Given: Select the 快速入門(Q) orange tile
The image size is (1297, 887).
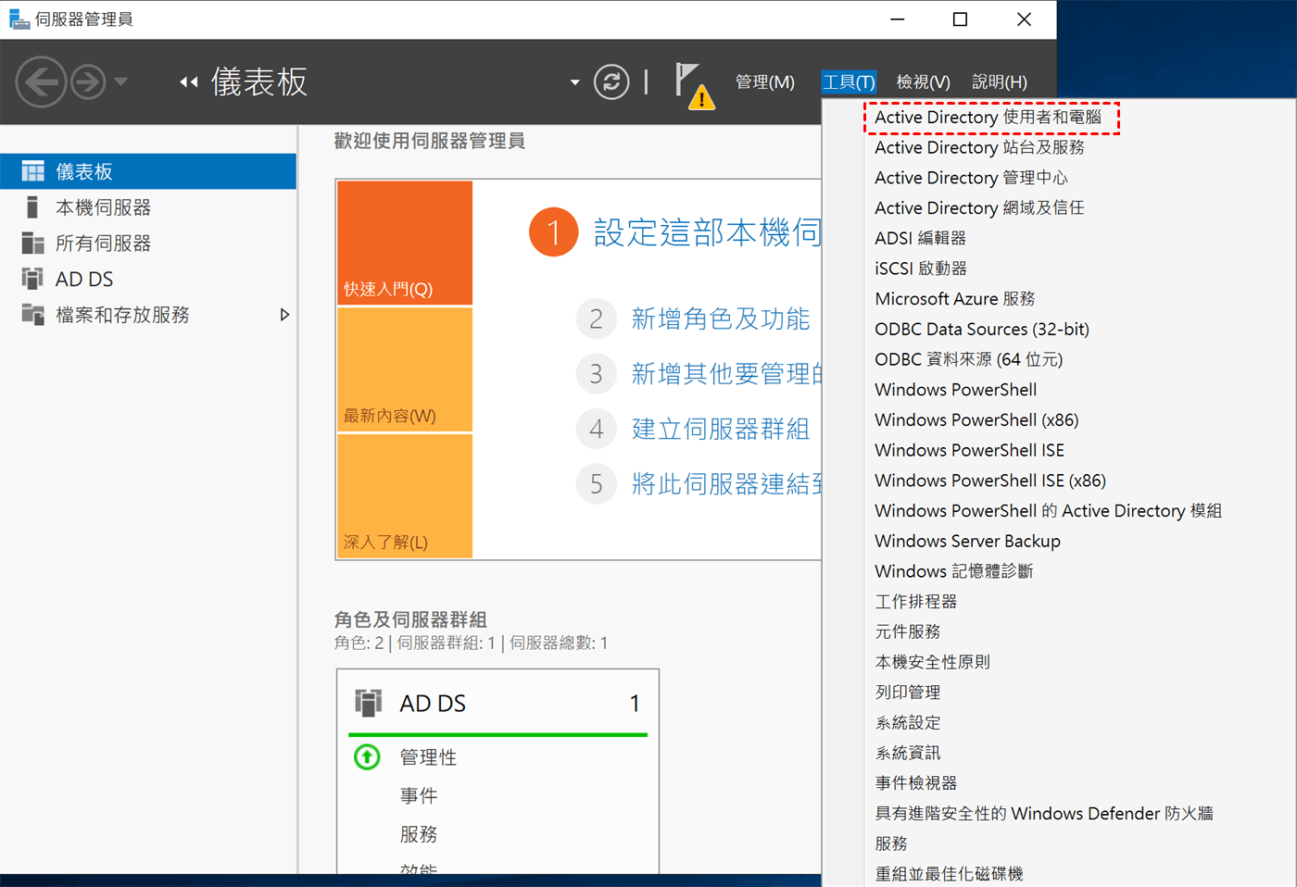Looking at the screenshot, I should 405,243.
